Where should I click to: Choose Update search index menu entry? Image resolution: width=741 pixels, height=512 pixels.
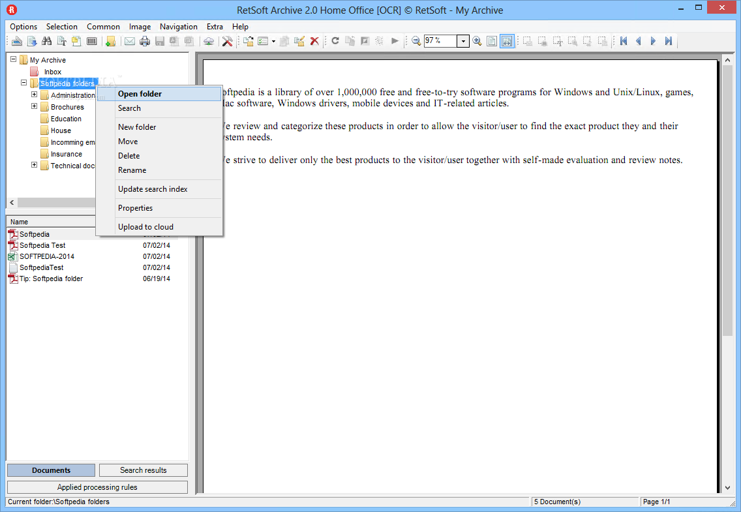pos(159,189)
